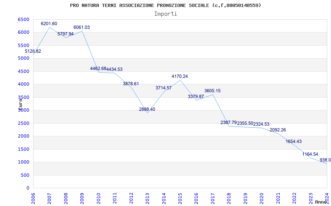Select the 3714.57 data label

pyautogui.click(x=163, y=88)
